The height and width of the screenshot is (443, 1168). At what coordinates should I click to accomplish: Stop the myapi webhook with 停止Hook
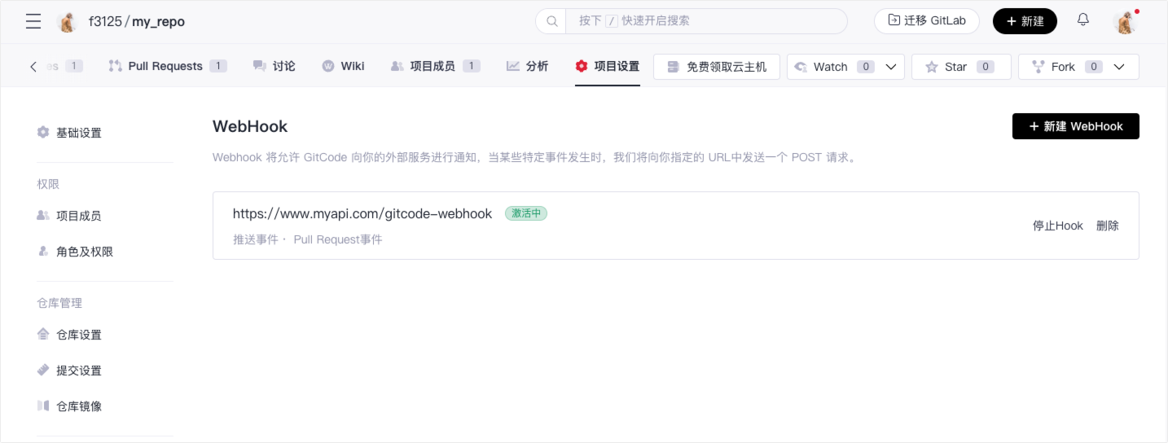(1057, 226)
